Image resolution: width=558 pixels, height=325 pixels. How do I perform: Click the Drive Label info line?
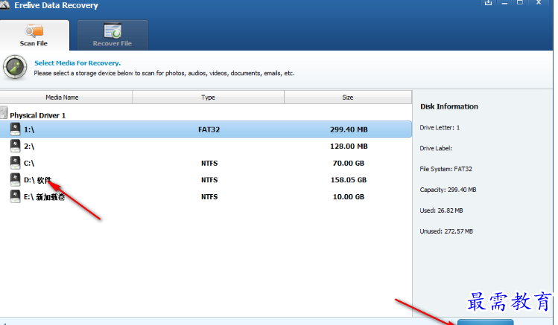point(436,148)
